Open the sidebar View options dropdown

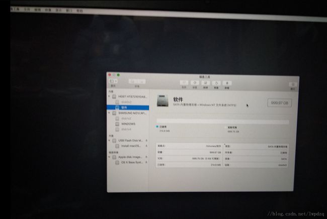(x=113, y=81)
